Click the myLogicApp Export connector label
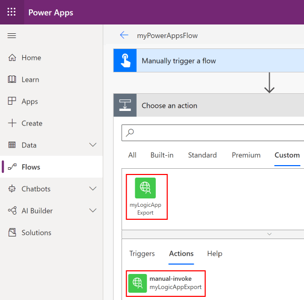 tap(145, 209)
